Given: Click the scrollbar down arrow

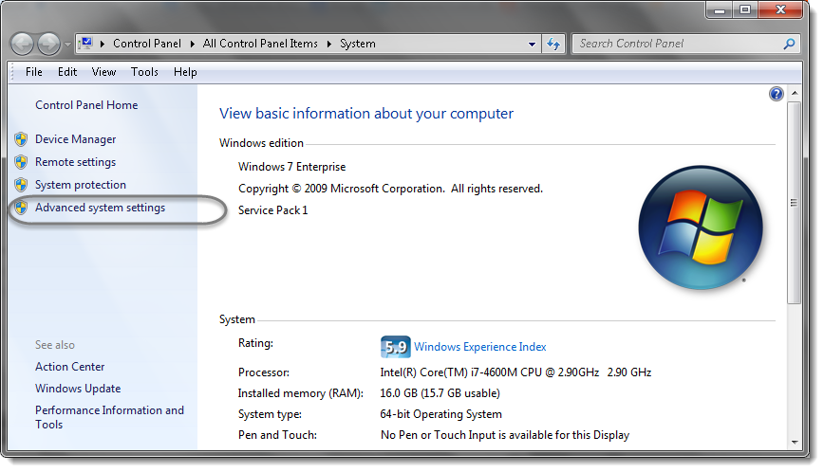Looking at the screenshot, I should [x=795, y=443].
